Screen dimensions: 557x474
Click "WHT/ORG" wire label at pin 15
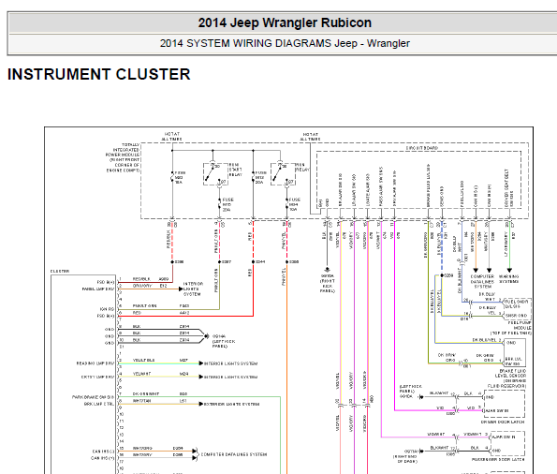[142, 448]
